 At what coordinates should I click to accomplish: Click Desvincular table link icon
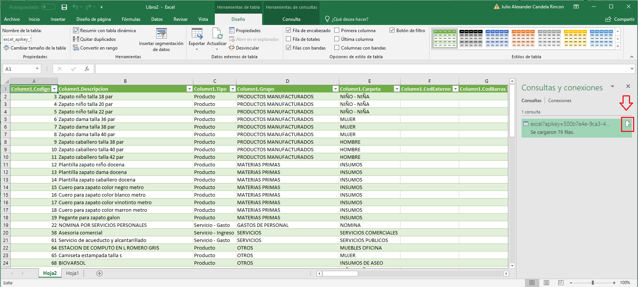pyautogui.click(x=232, y=48)
